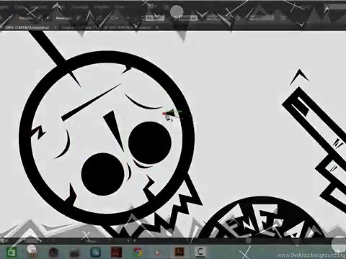Open the Windows Start button

tap(11, 252)
